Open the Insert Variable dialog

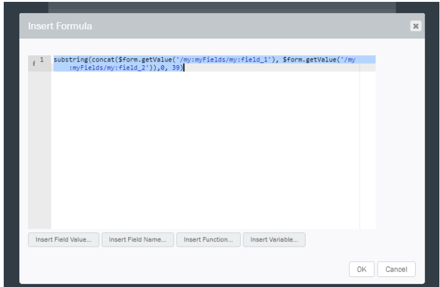274,240
